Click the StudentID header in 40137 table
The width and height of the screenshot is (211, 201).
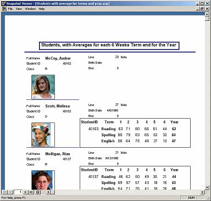(89, 170)
